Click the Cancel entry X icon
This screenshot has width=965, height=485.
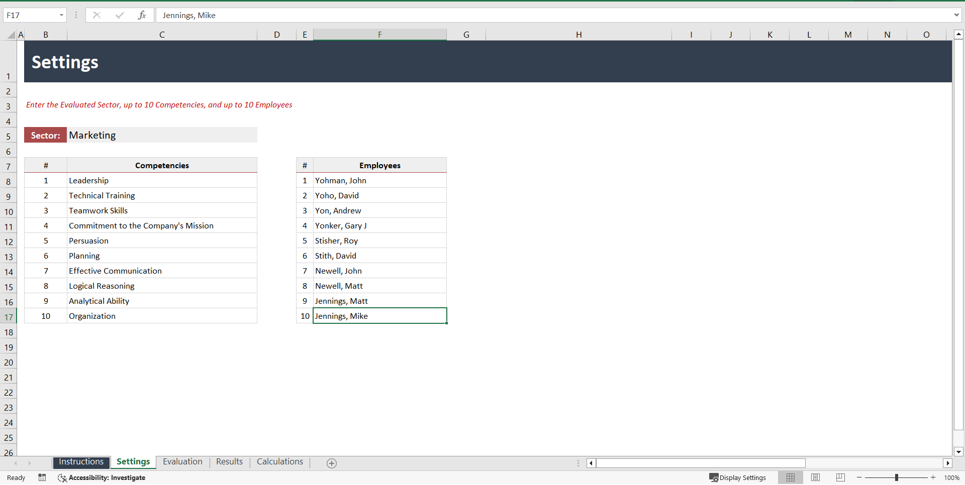[96, 15]
